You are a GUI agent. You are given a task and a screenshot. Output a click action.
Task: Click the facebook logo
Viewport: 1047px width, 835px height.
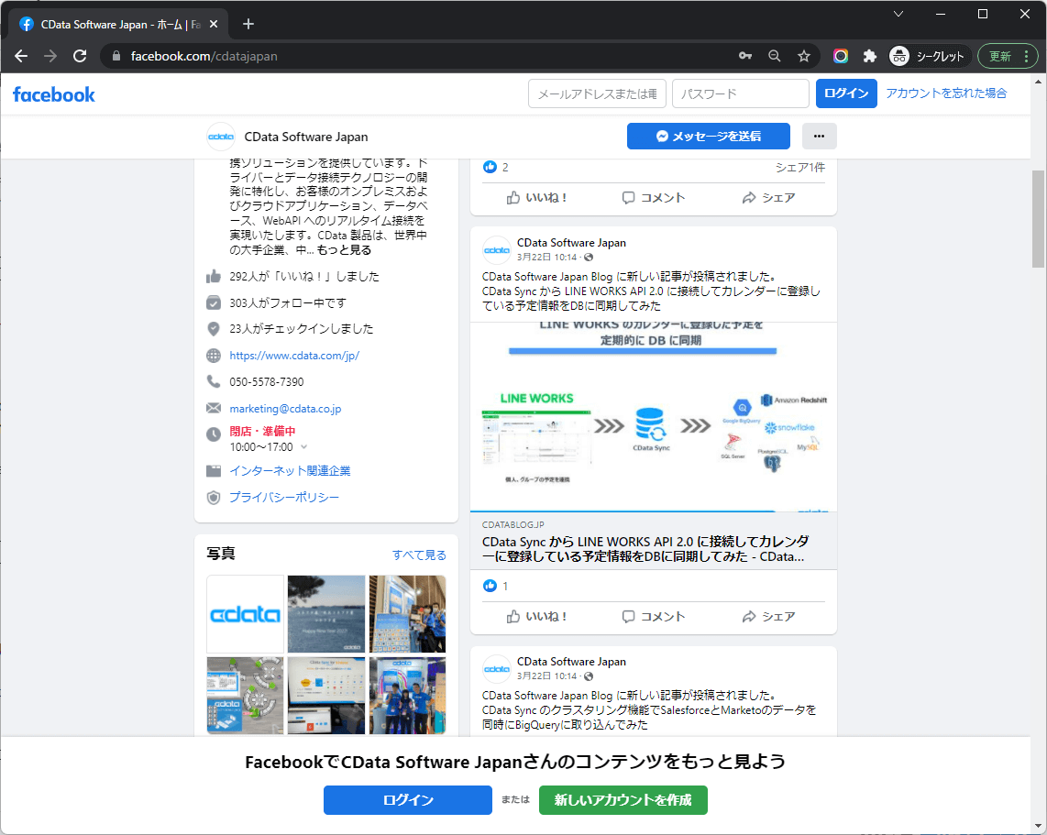(x=54, y=94)
